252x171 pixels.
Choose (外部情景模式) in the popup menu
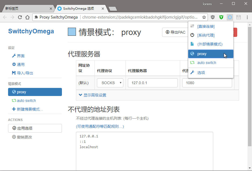pos(211,44)
